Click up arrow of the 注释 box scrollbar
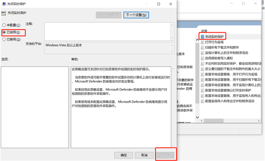The image size is (265, 161). 172,25
